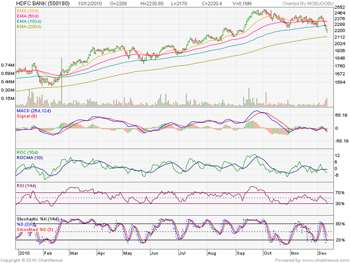Click the MACD (26d,12d) indicator label
The image size is (350, 263).
(x=34, y=111)
